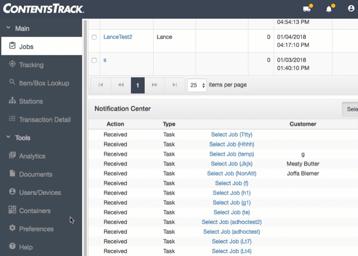Click the Select Job (te) link
Image resolution: width=358 pixels, height=256 pixels.
point(231,212)
